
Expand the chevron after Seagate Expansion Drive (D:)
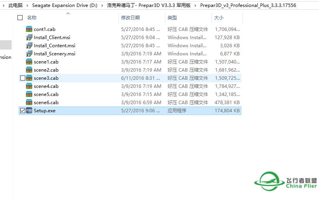(103, 5)
